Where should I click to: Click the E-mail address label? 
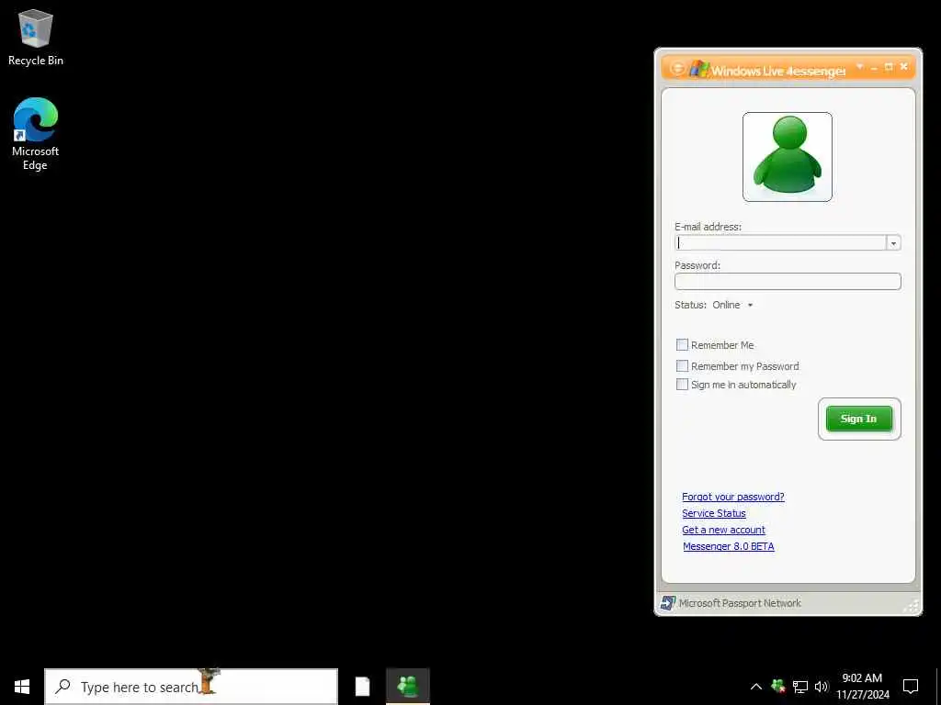708,227
